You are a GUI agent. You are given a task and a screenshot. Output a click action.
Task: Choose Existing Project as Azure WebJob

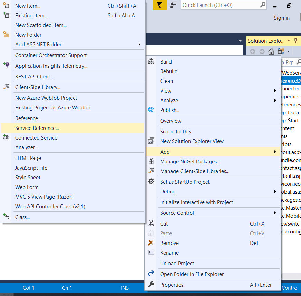point(72,107)
